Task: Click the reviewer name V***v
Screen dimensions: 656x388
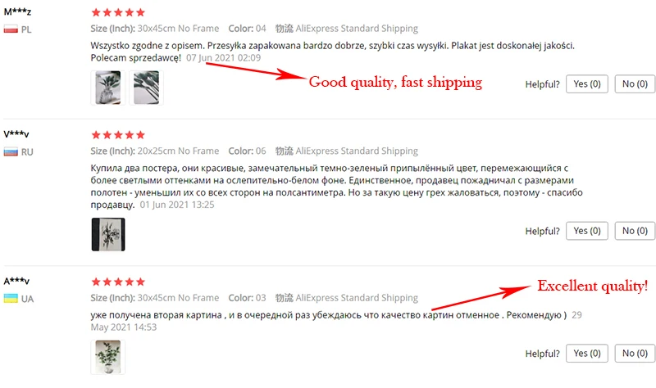Action: point(16,134)
